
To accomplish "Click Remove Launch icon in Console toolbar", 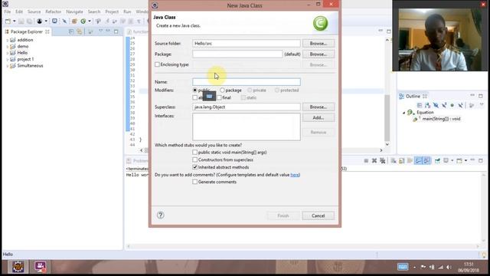I will 374,160.
